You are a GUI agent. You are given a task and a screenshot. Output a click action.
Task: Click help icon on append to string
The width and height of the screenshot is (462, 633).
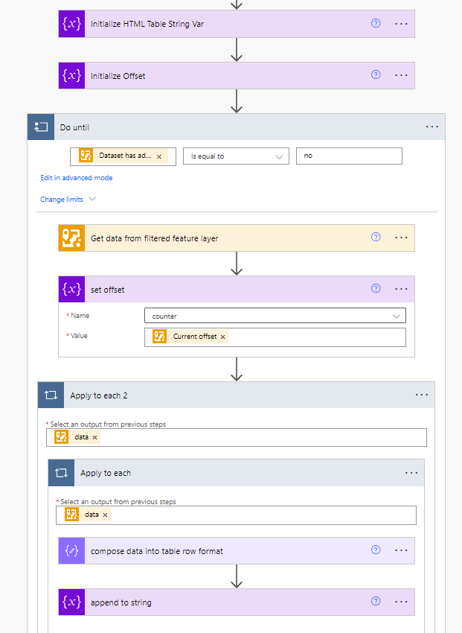[x=376, y=602]
